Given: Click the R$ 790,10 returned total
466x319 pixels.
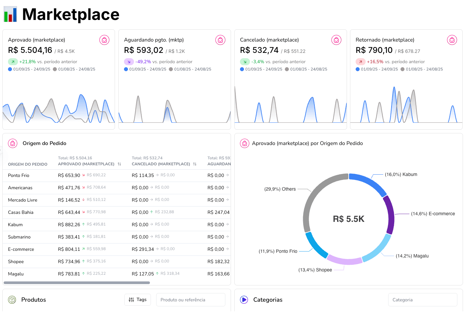Looking at the screenshot, I should tap(374, 50).
